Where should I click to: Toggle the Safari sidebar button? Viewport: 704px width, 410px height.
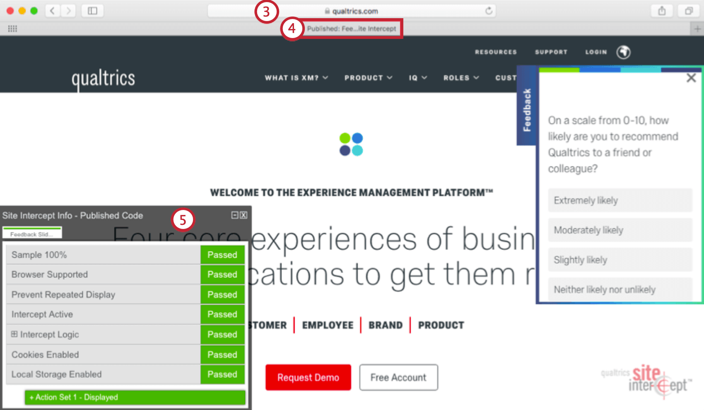point(92,11)
